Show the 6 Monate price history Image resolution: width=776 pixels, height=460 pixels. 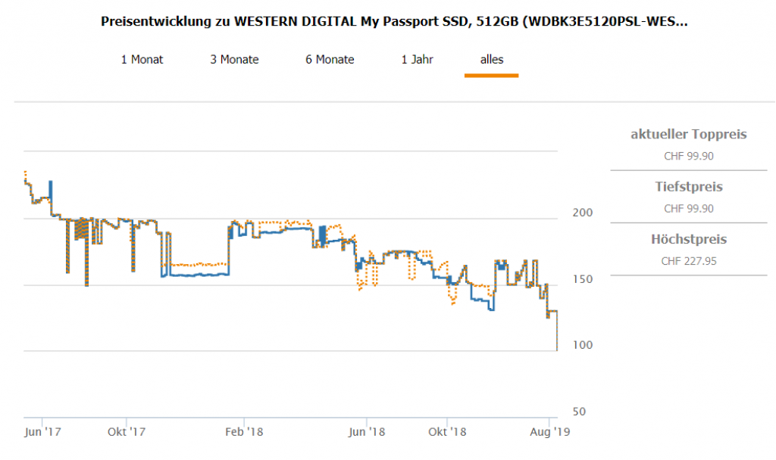330,59
